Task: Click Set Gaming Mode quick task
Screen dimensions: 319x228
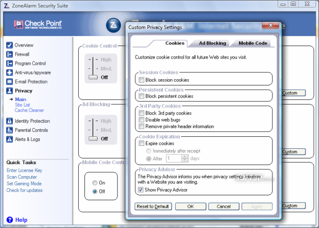Action: 24,184
